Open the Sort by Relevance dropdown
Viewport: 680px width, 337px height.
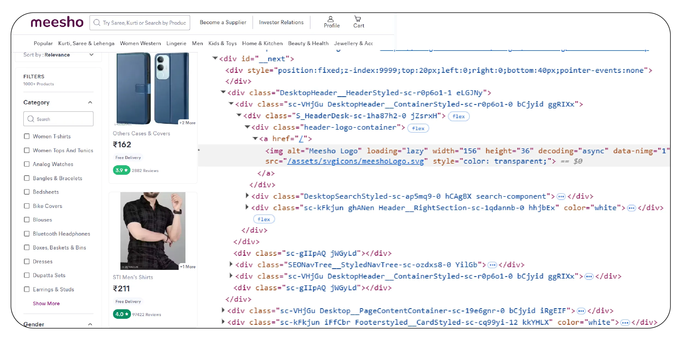[58, 55]
